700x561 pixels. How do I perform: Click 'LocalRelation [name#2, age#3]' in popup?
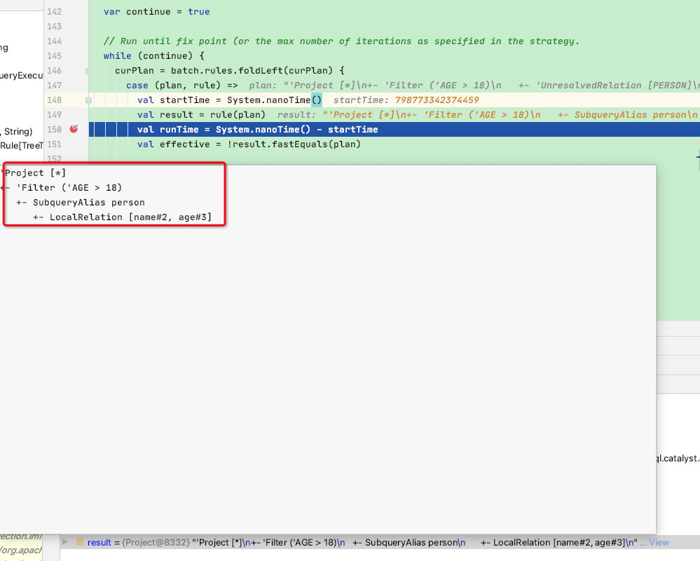tap(131, 217)
